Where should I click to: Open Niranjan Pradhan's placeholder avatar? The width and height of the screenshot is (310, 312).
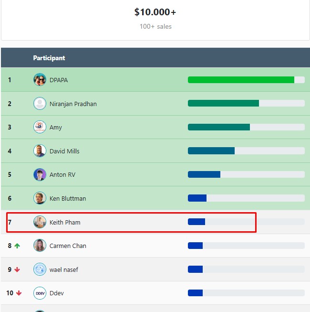(40, 104)
